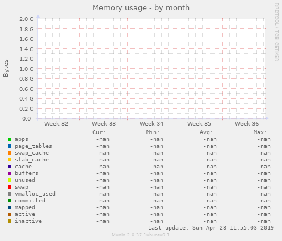This screenshot has width=282, height=241.
Task: Click the 'Memory usage - by month' title
Action: (x=141, y=8)
